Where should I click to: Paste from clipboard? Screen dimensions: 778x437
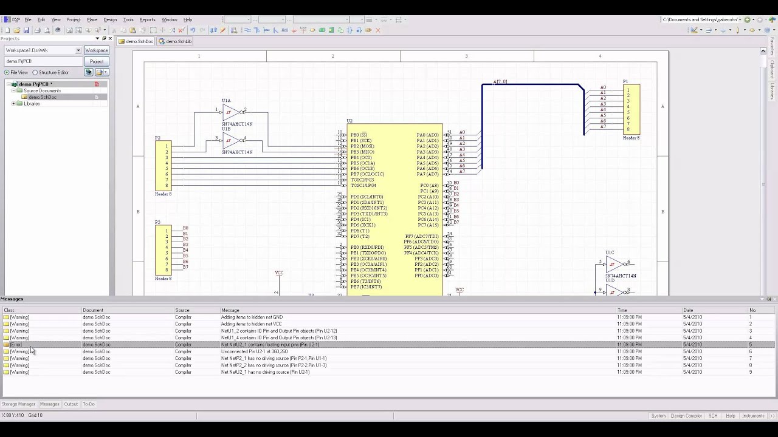coord(133,30)
